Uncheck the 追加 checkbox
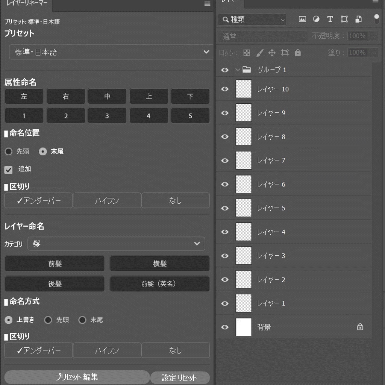The image size is (385, 385). pos(8,170)
